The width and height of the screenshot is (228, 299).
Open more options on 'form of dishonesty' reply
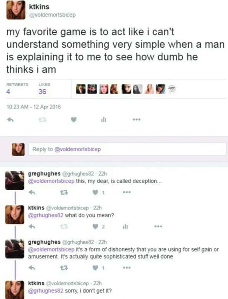point(127,268)
